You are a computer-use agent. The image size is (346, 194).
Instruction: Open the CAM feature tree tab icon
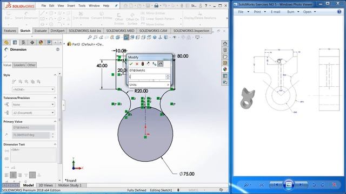click(49, 43)
